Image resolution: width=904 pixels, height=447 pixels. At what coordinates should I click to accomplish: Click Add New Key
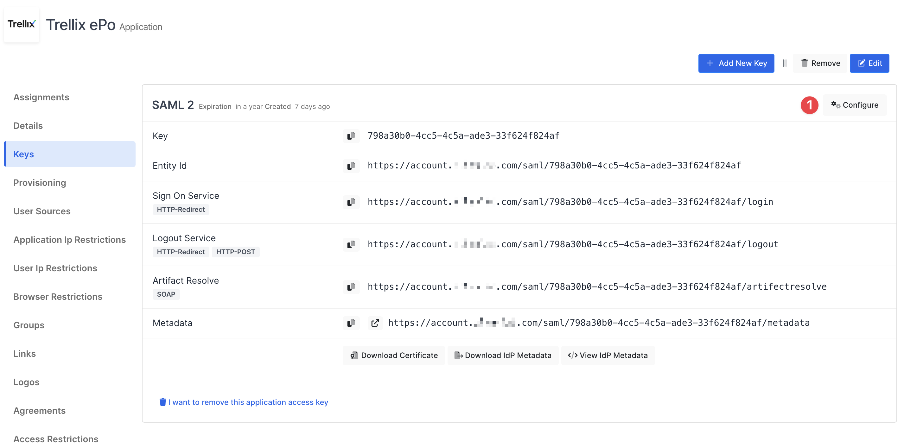pyautogui.click(x=736, y=63)
